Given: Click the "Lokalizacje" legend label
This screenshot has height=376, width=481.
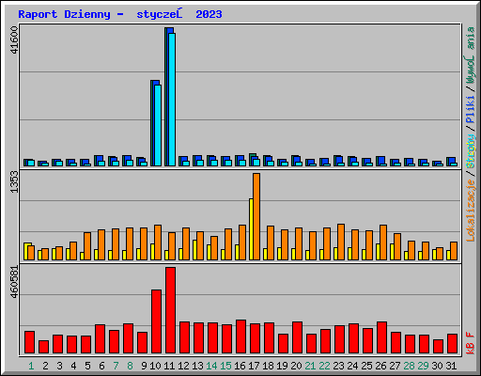Looking at the screenshot, I should [471, 210].
